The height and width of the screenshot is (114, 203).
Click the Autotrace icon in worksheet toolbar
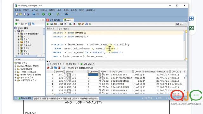[62, 24]
